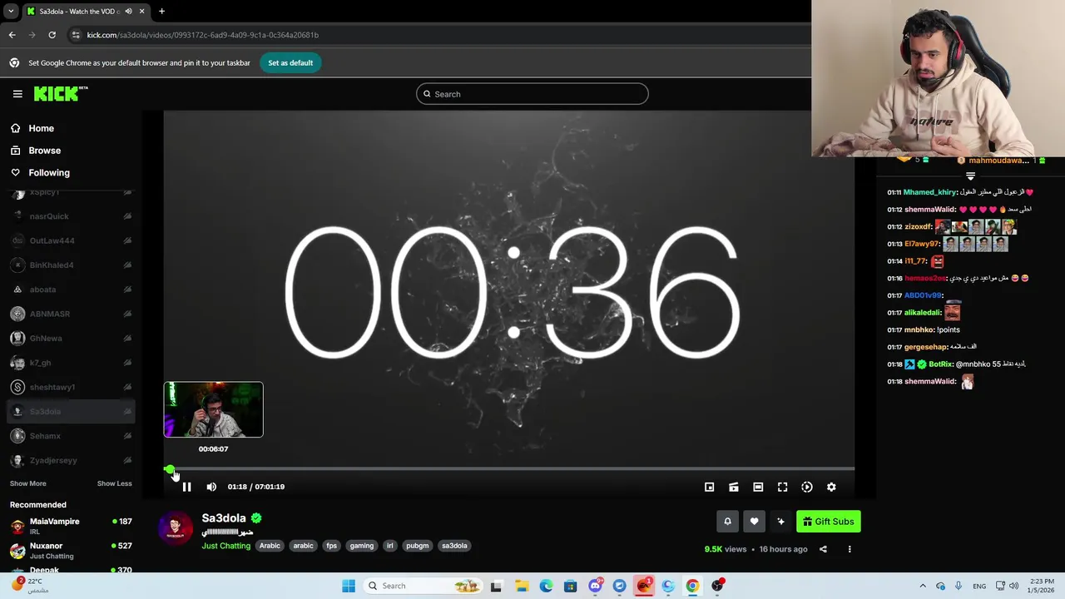Open File Explorer from taskbar
Image resolution: width=1065 pixels, height=599 pixels.
[522, 586]
